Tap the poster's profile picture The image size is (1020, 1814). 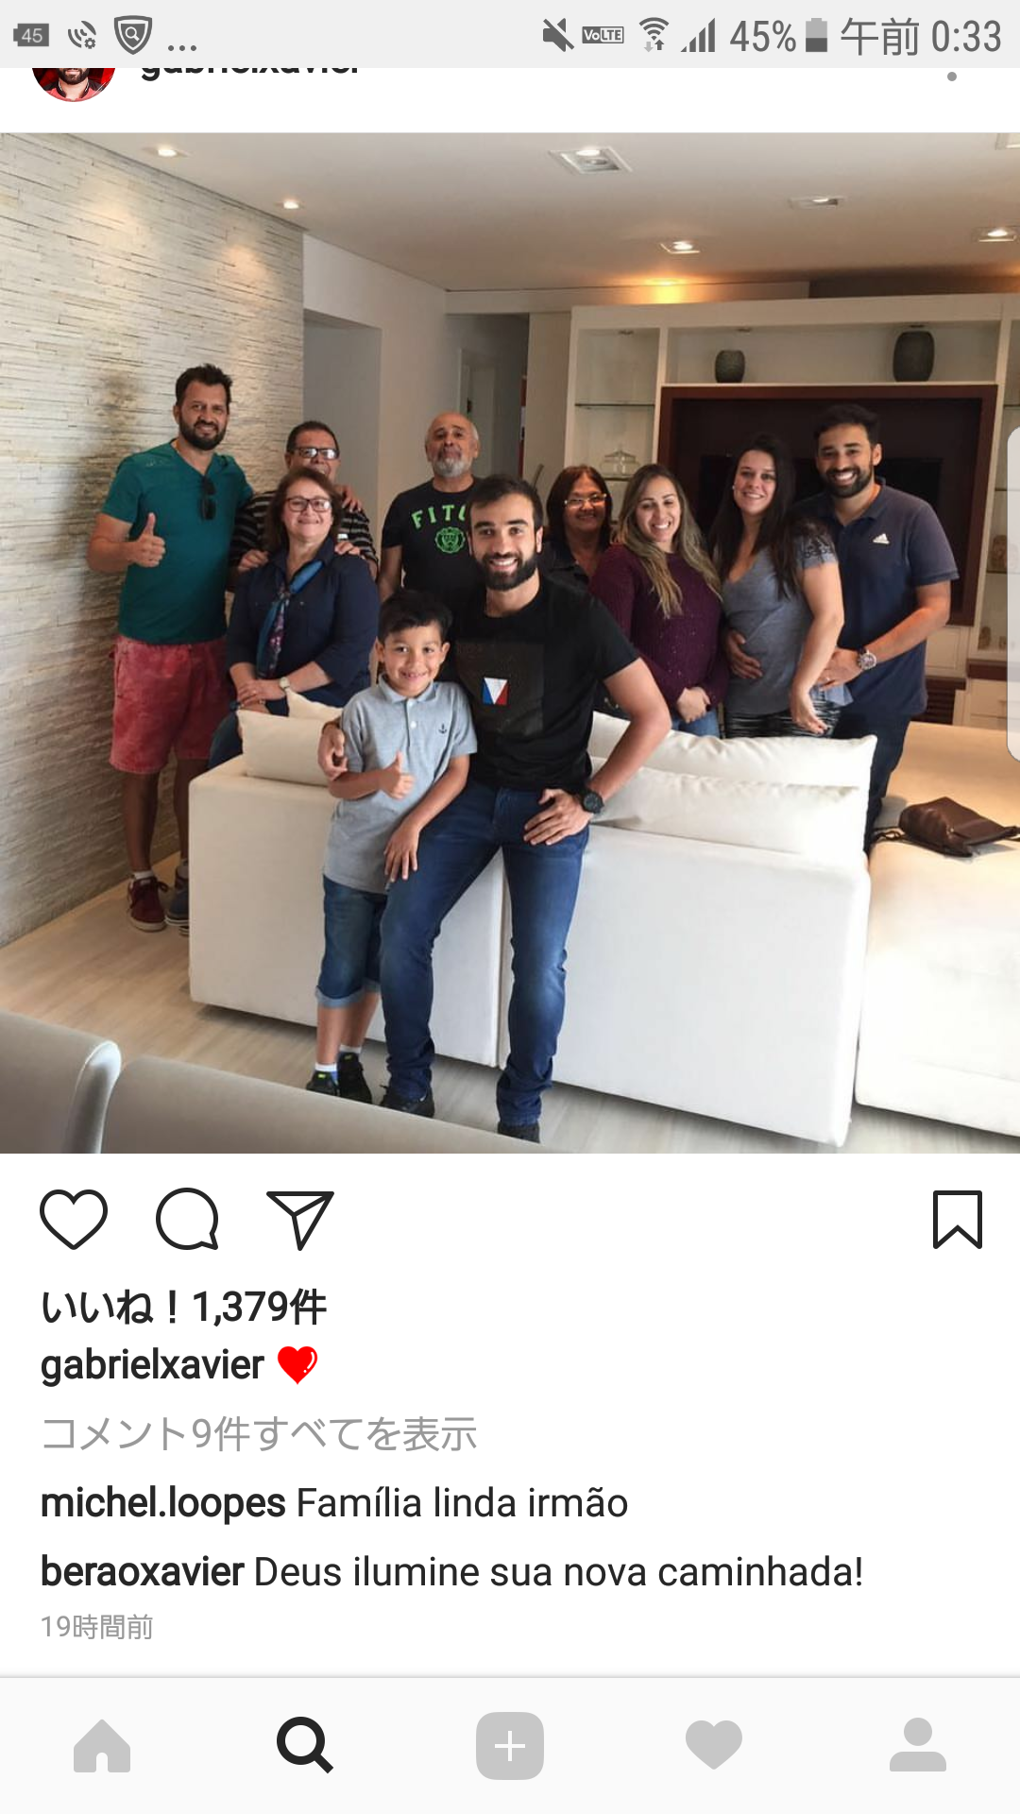74,83
